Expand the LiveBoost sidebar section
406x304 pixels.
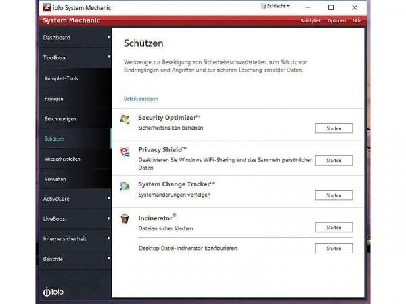point(75,219)
